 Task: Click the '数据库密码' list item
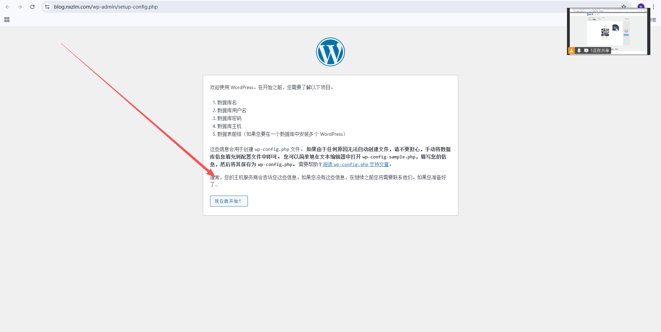coord(229,119)
